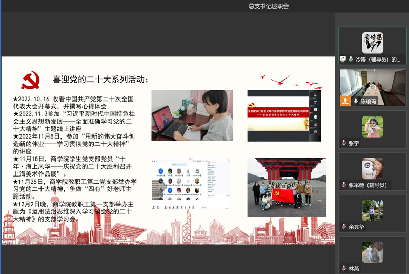Click the online meeting participants screenshot image
The image size is (409, 274).
point(187,184)
